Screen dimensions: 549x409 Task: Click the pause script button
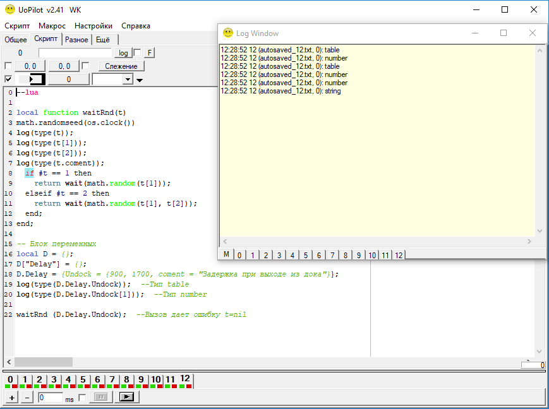click(x=100, y=398)
